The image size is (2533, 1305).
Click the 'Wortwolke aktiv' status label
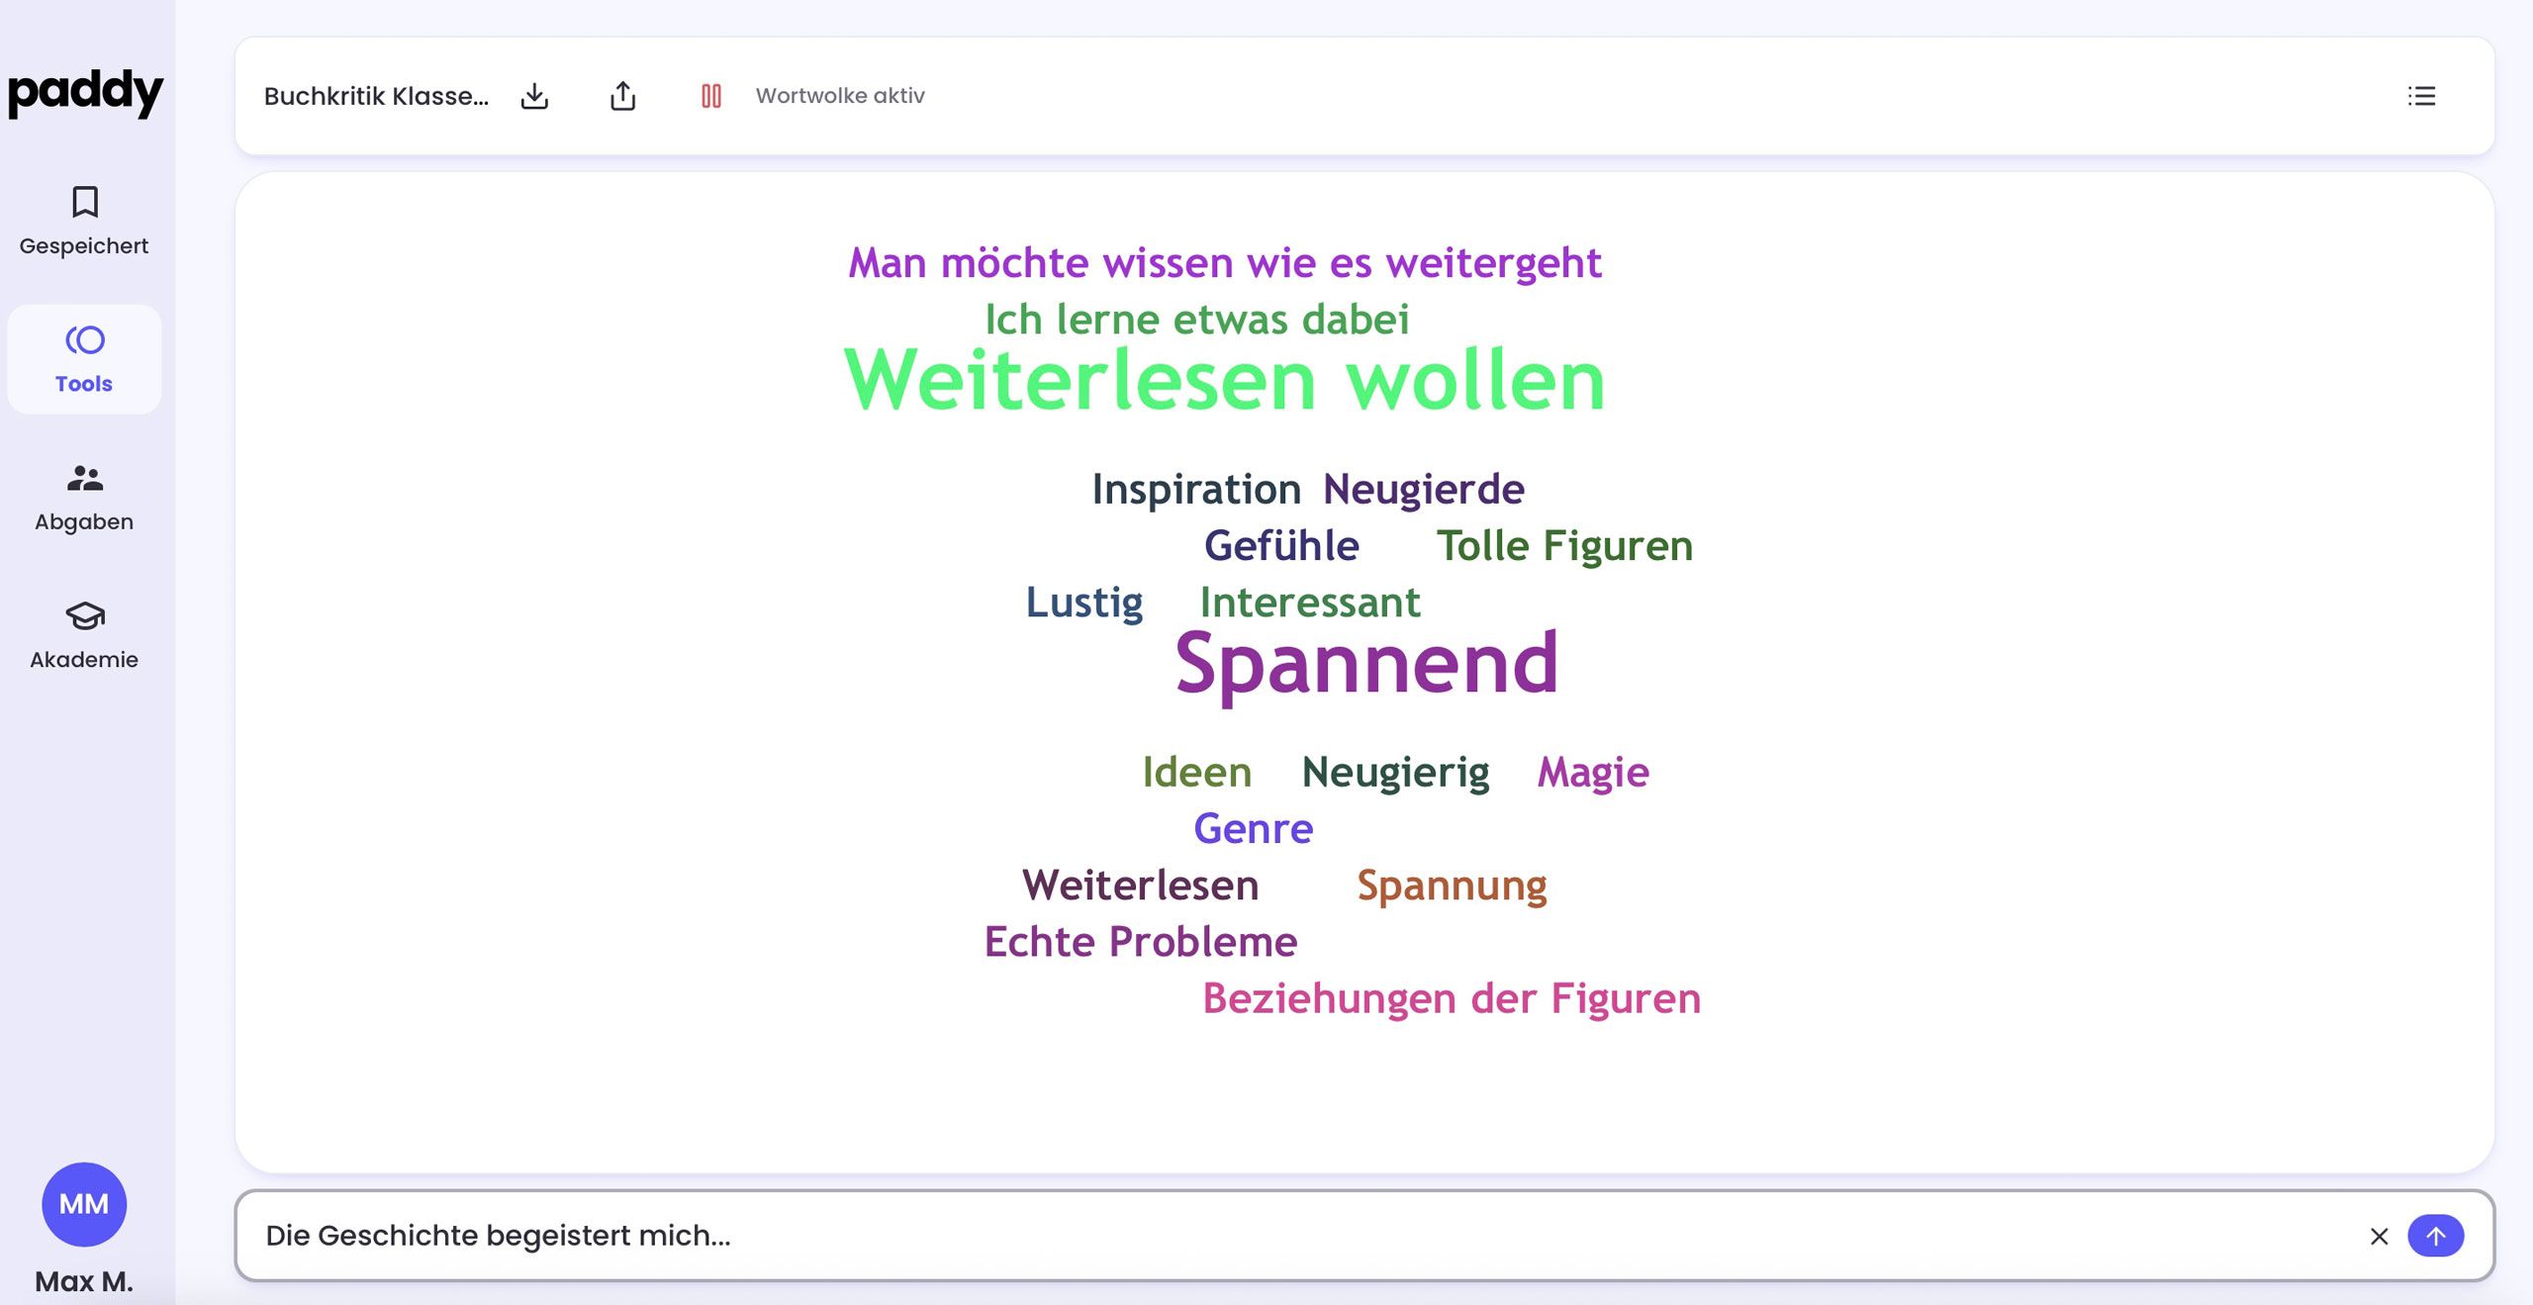click(x=840, y=96)
